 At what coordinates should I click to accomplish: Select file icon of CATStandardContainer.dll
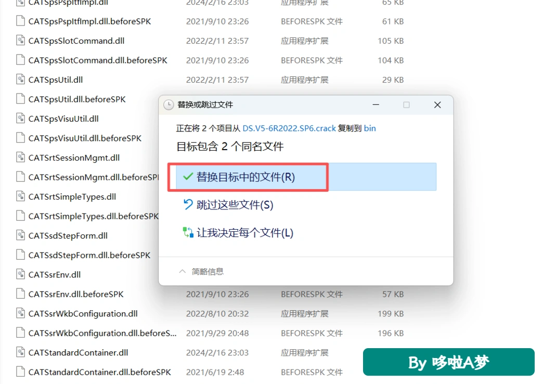(x=21, y=352)
